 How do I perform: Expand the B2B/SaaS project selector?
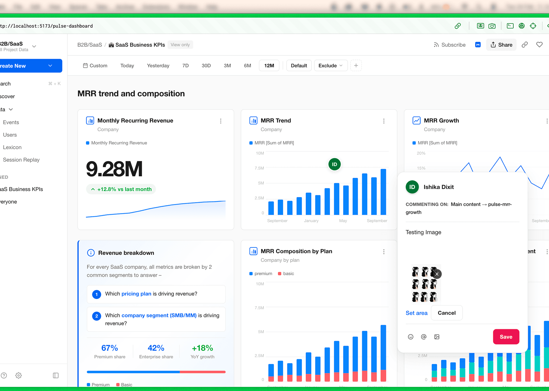(34, 46)
